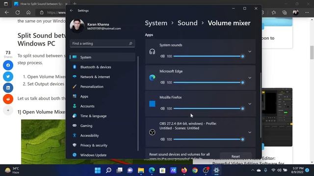Viewport: 314px width, 176px height.
Task: Click the search magnifier in Find a setting
Action: click(131, 44)
